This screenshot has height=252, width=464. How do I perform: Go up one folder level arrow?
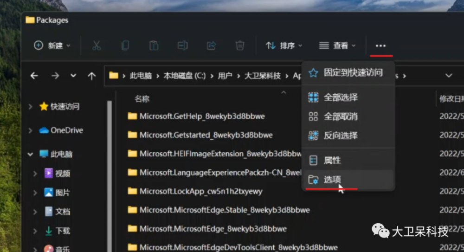92,76
